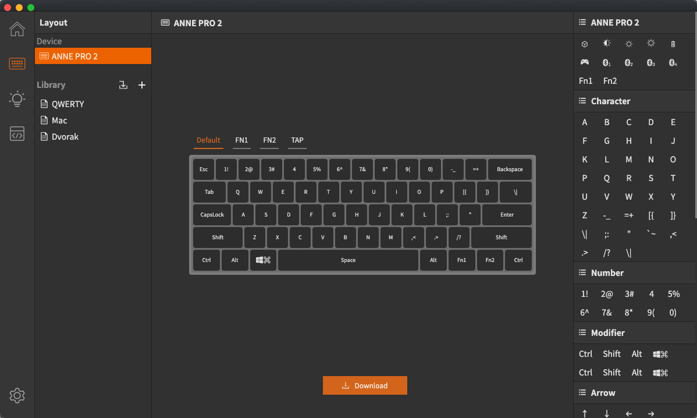Image resolution: width=697 pixels, height=418 pixels.
Task: Open the Mac layout from Library
Action: (59, 120)
